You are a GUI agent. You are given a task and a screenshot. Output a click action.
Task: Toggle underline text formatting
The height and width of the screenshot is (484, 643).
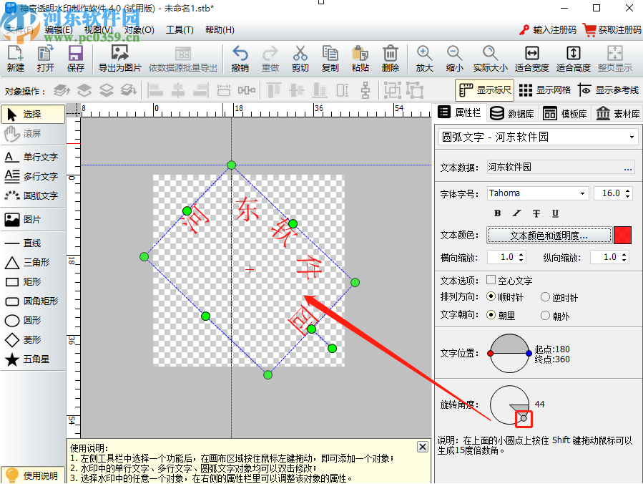(555, 213)
